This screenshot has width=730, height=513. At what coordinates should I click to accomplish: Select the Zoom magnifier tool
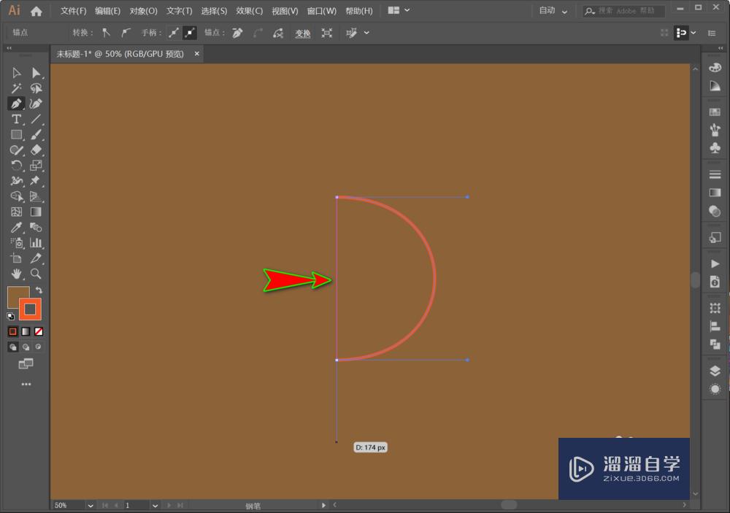pos(36,273)
